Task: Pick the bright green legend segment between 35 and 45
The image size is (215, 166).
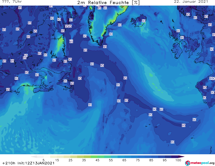Action: tap(94, 157)
